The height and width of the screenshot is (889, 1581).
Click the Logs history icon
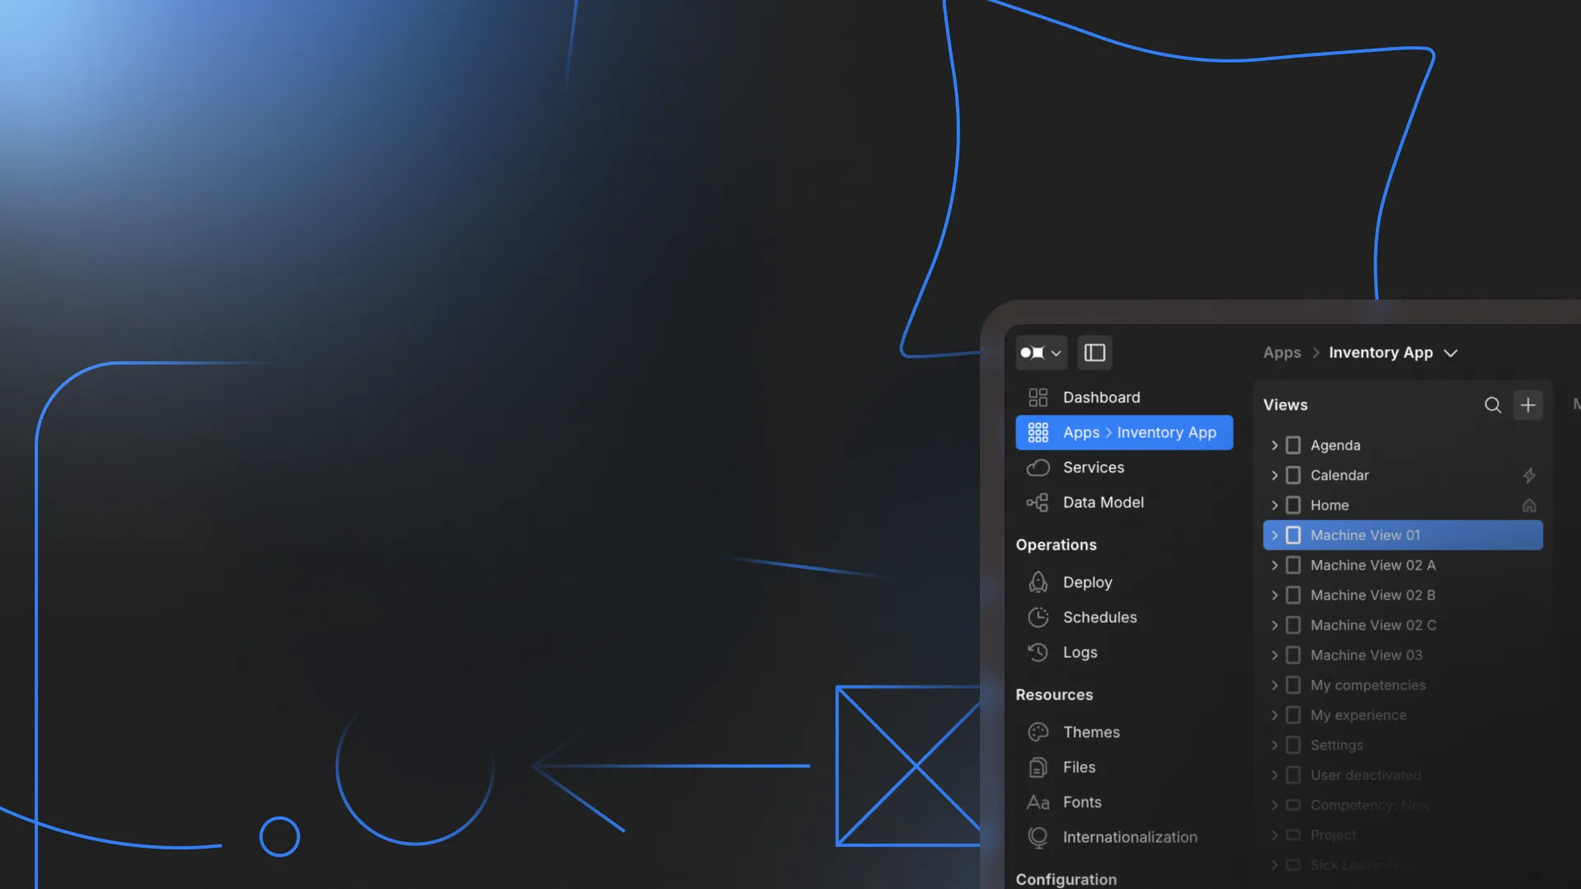(1038, 652)
